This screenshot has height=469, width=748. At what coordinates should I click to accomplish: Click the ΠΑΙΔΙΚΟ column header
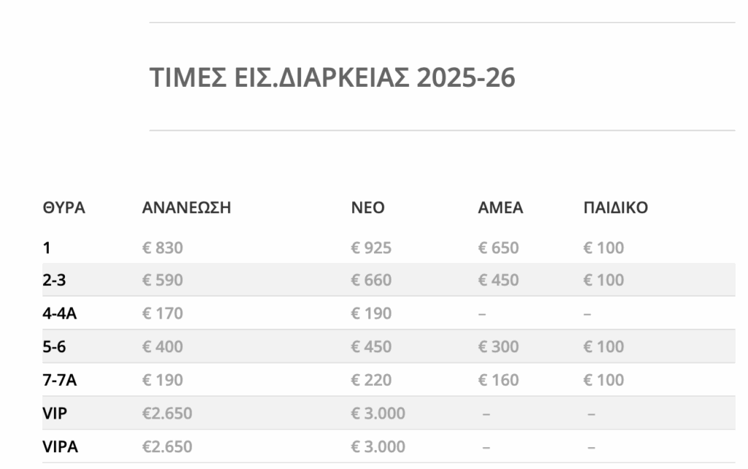616,207
